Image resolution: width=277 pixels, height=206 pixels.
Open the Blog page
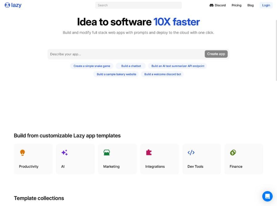(x=250, y=5)
